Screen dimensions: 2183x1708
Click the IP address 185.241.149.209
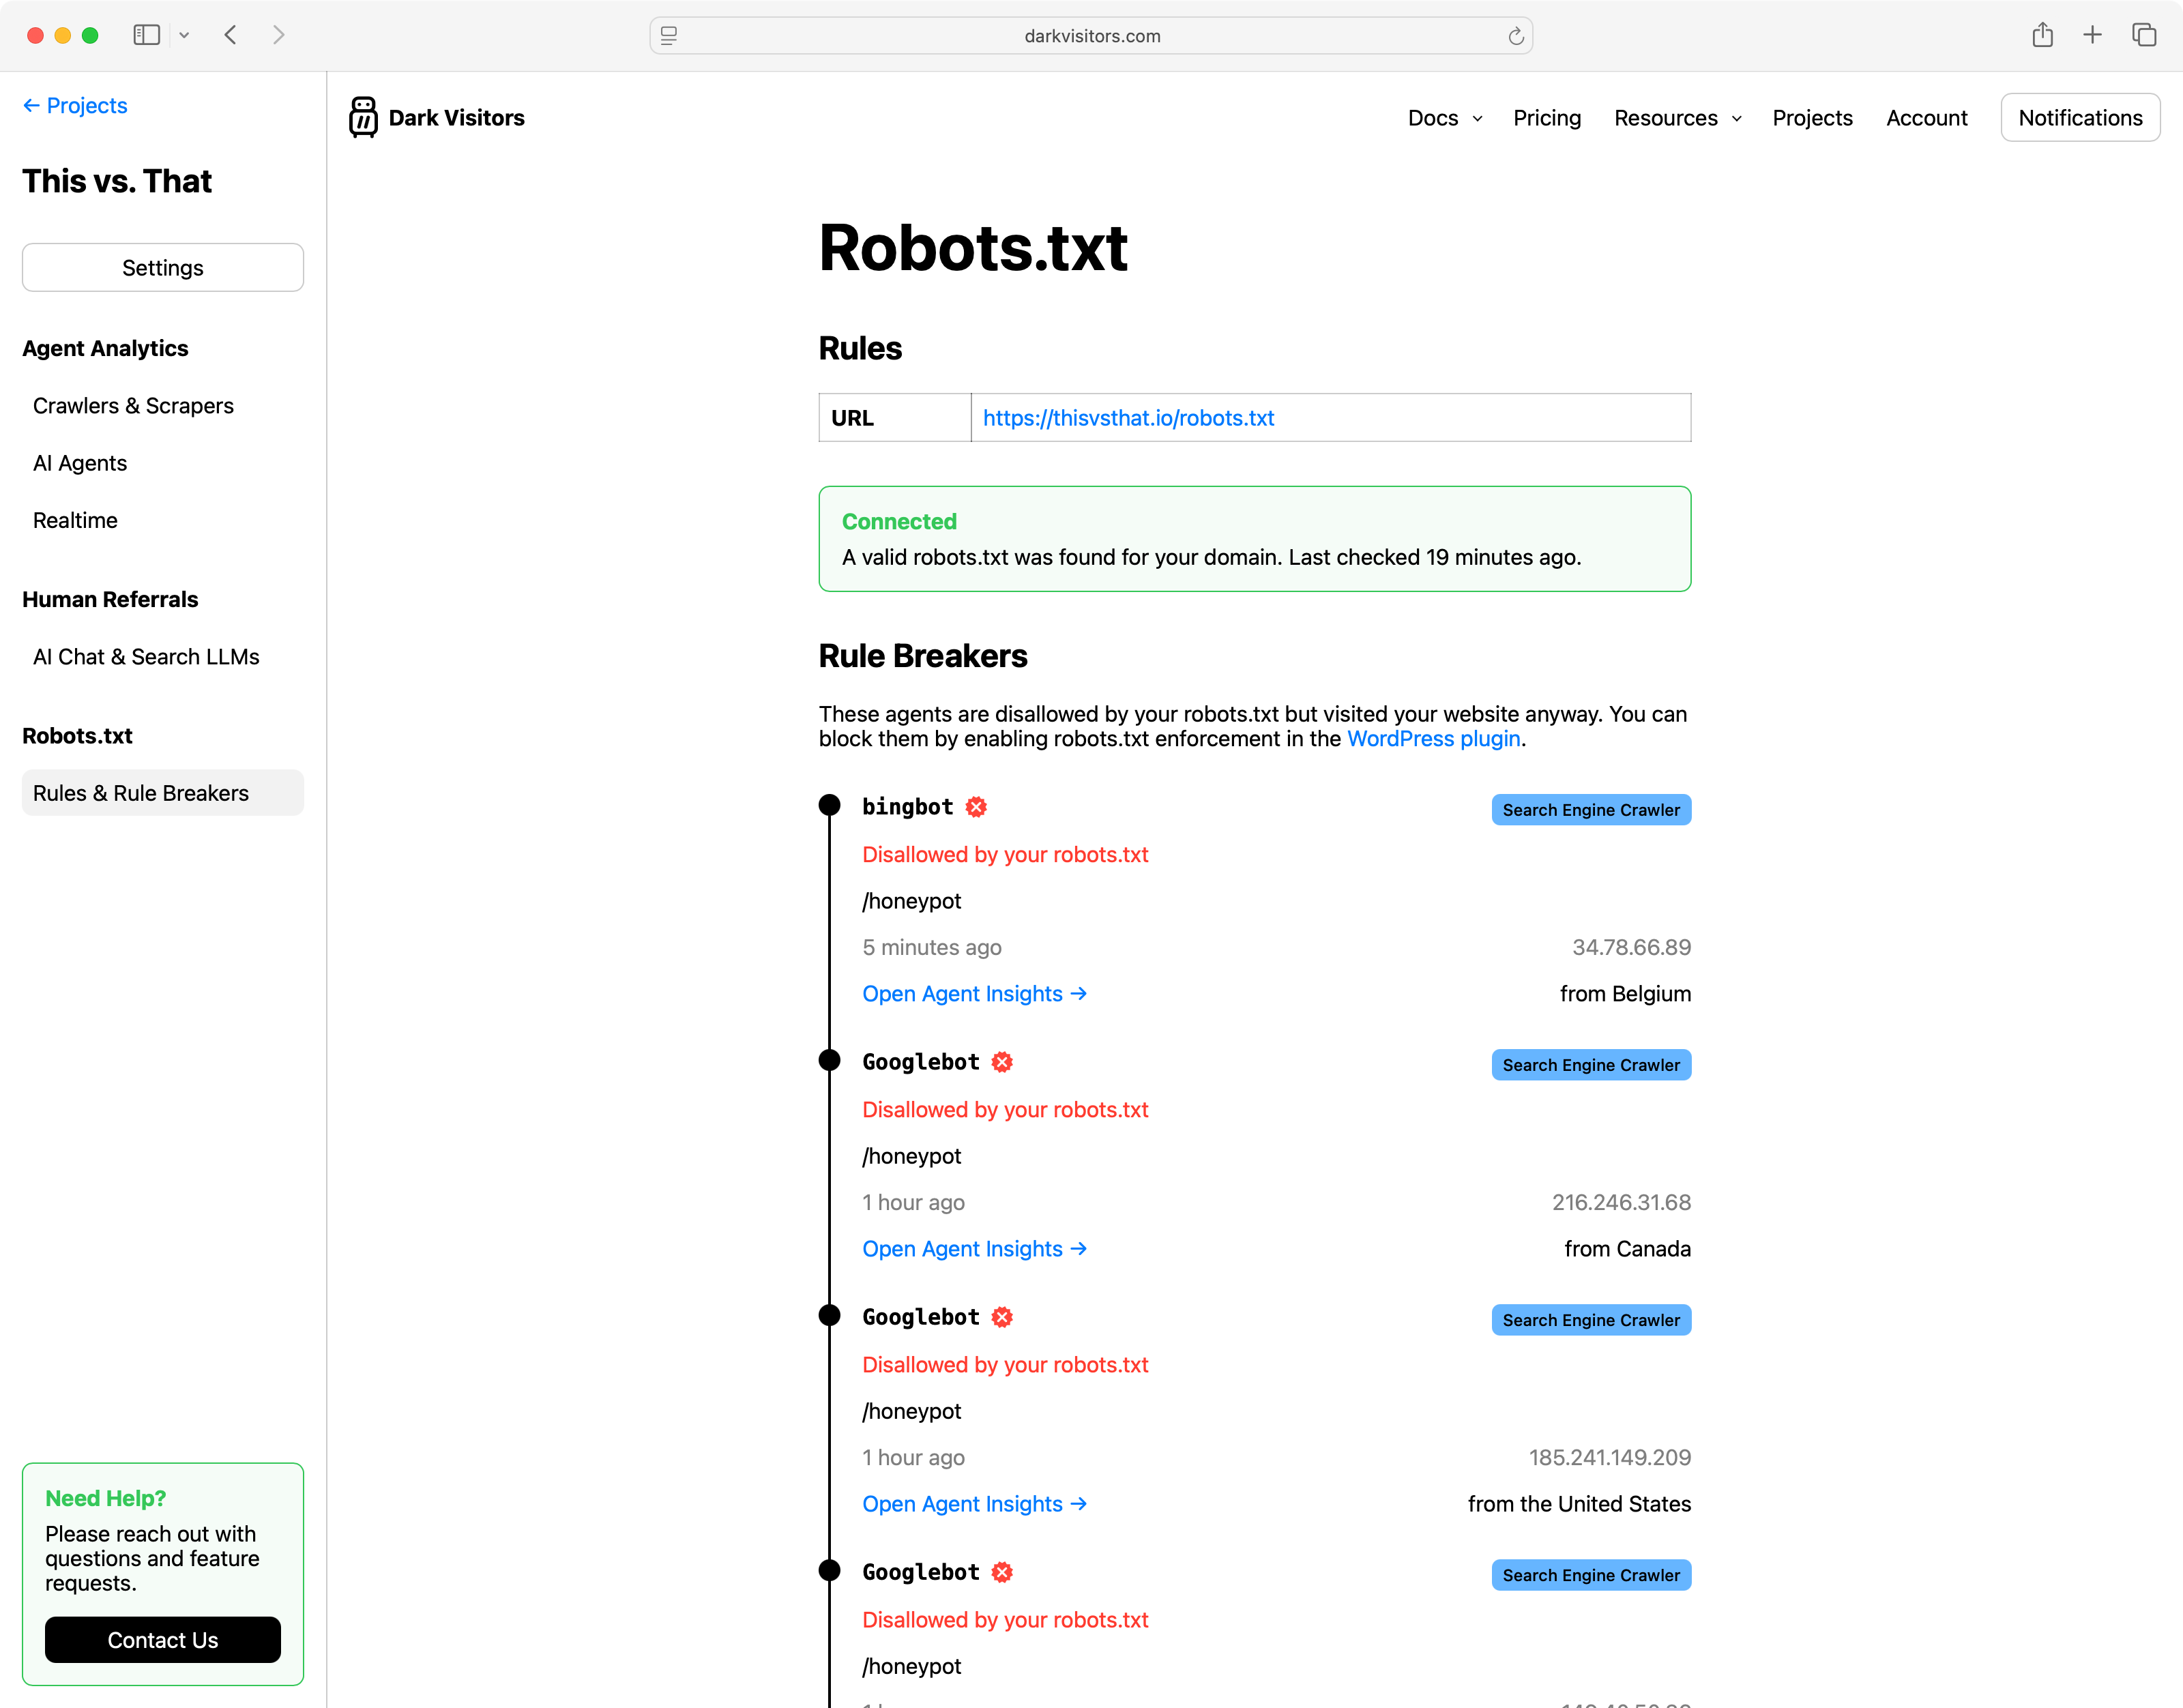(x=1609, y=1457)
